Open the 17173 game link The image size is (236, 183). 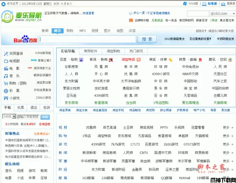tap(135, 144)
